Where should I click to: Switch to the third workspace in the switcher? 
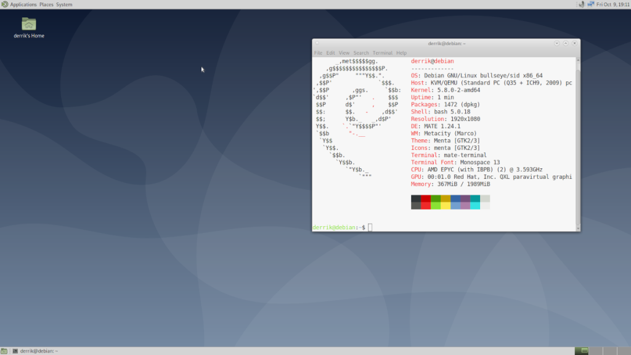point(609,351)
